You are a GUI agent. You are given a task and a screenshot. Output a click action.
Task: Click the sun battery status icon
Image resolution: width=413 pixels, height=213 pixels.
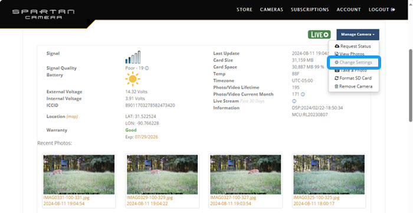click(133, 78)
